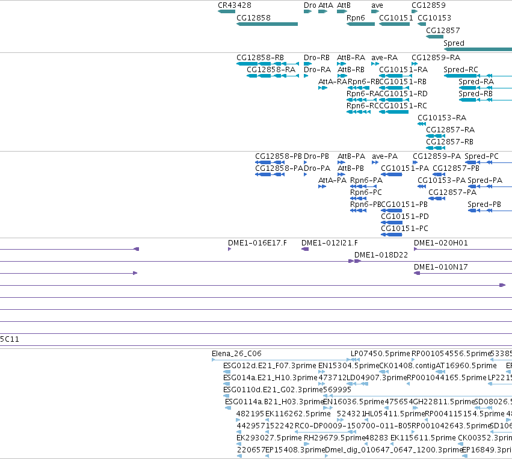Click transcript Spred-RC
512x459 pixels.
[x=478, y=76]
